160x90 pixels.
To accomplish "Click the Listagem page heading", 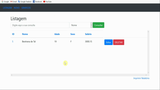I will pos(18,18).
